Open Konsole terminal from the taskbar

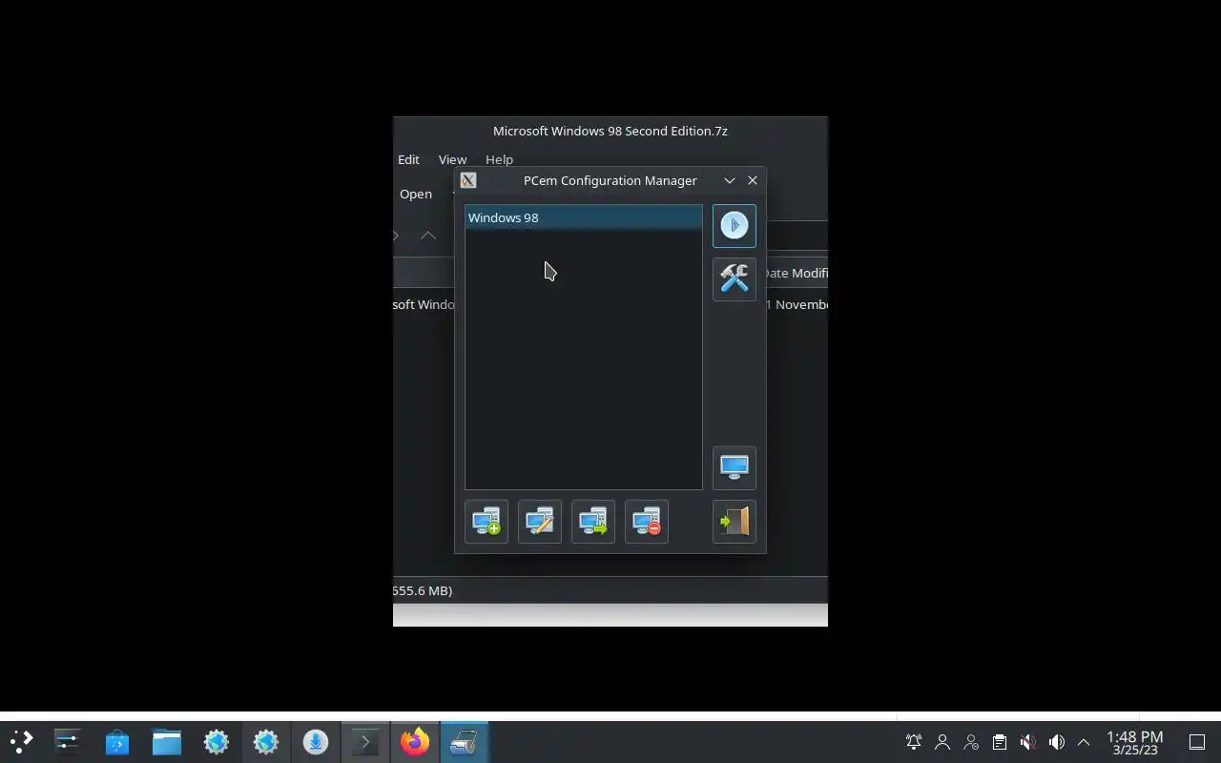click(x=365, y=742)
